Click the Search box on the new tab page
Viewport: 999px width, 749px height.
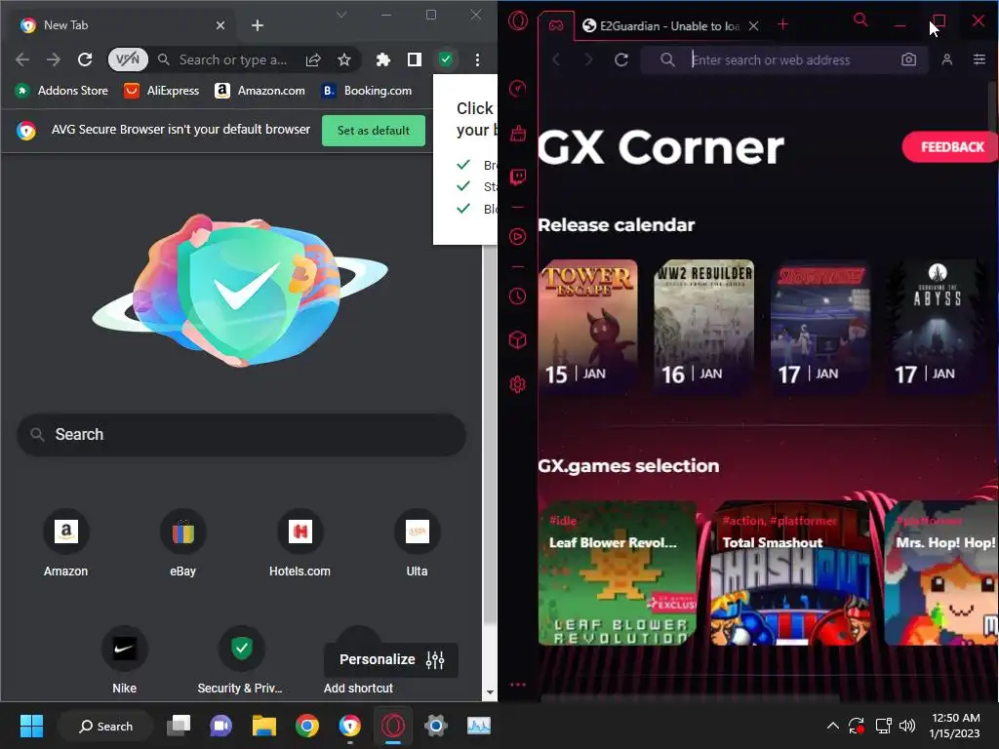242,434
